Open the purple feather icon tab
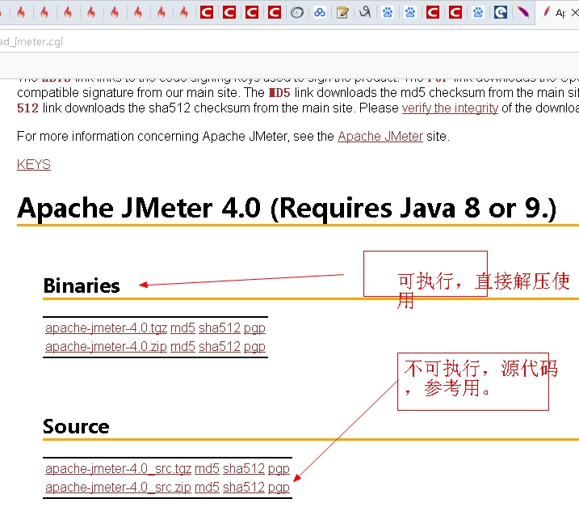 [x=522, y=13]
